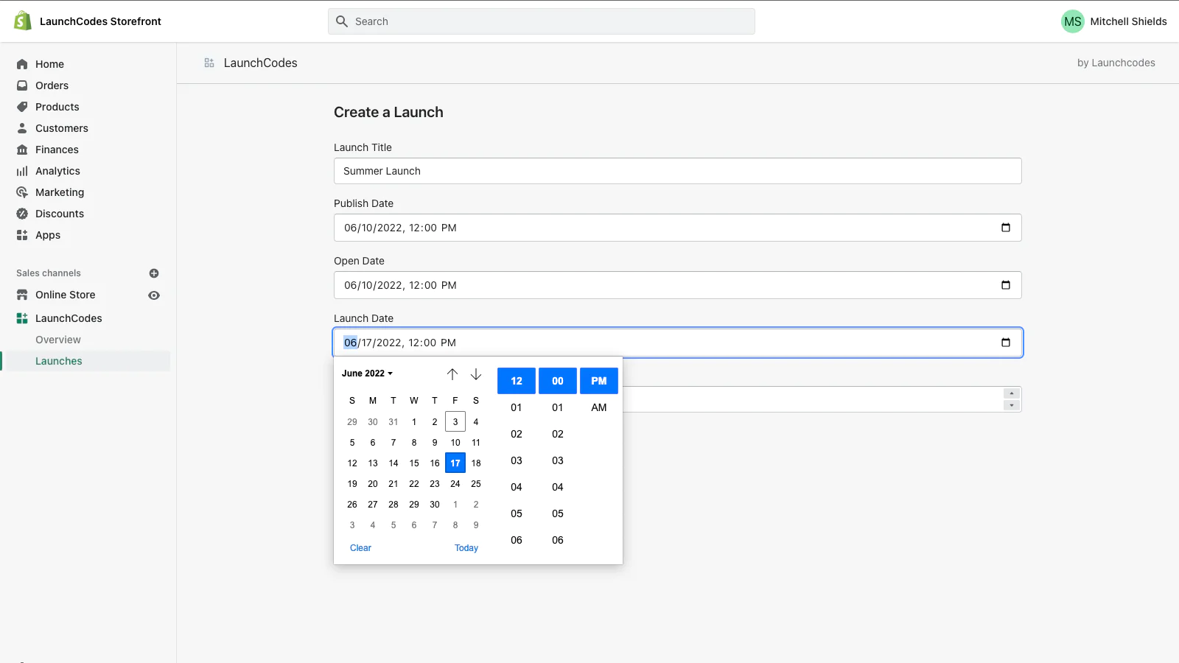
Task: Click the Mitchell Shields account name
Action: coord(1128,21)
